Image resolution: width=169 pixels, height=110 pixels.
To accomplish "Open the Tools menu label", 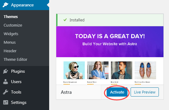I will (x=16, y=92).
